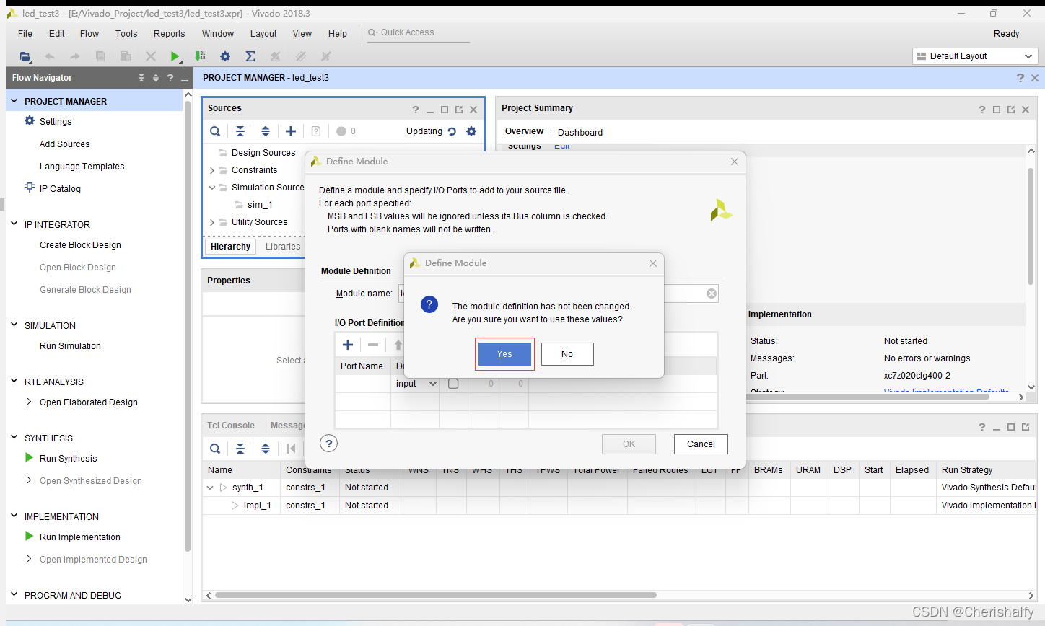1045x626 pixels.
Task: Click Project Summary help icon
Action: coord(981,110)
